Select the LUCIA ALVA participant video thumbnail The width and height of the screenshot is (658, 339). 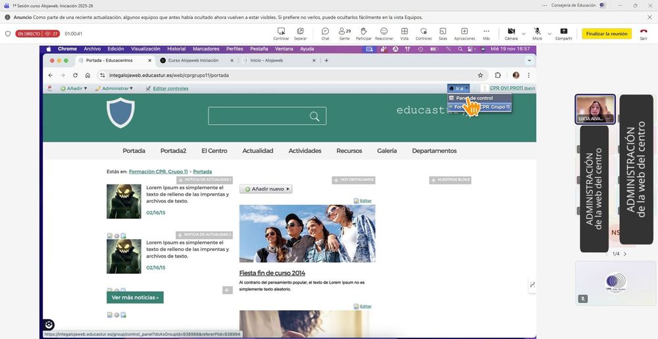[595, 109]
